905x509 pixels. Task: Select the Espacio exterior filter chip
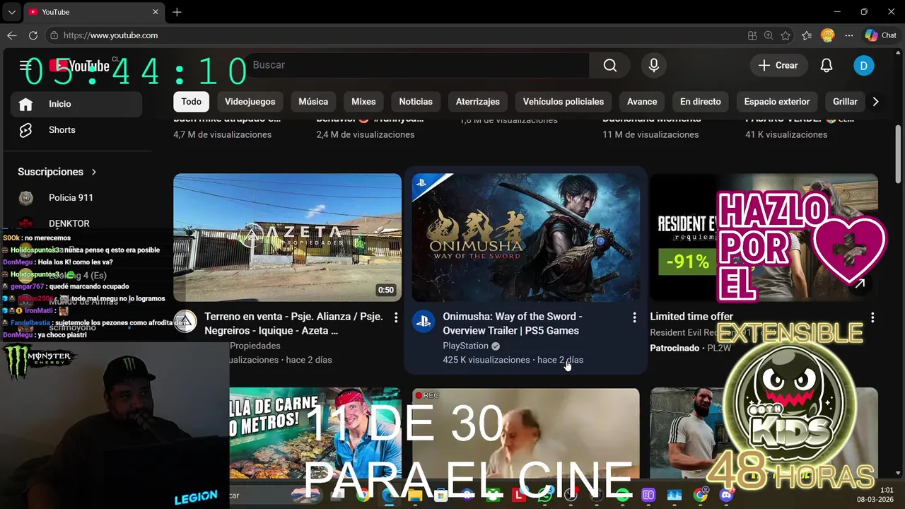pyautogui.click(x=777, y=102)
